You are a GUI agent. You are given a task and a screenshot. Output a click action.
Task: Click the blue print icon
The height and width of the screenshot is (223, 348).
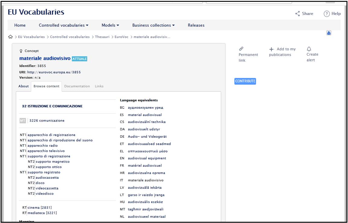click(329, 33)
